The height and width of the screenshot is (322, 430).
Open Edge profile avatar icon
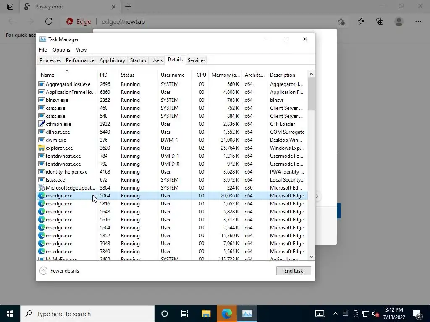(399, 21)
